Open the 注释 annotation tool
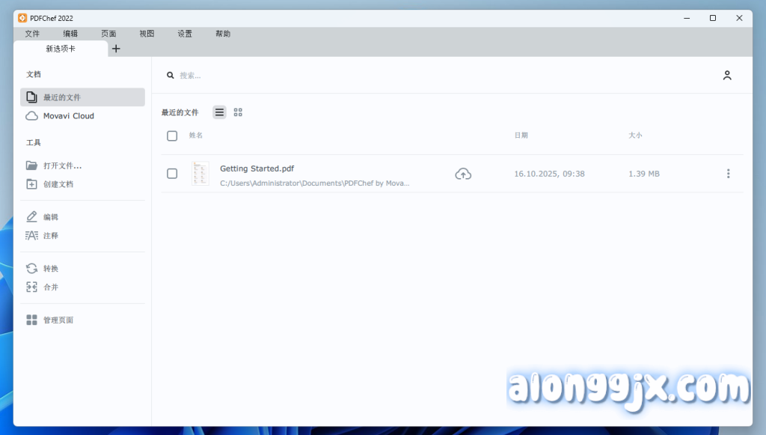 tap(50, 236)
